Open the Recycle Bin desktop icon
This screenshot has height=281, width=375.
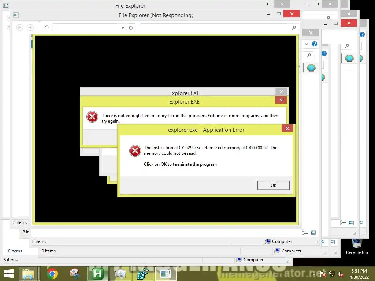(357, 246)
